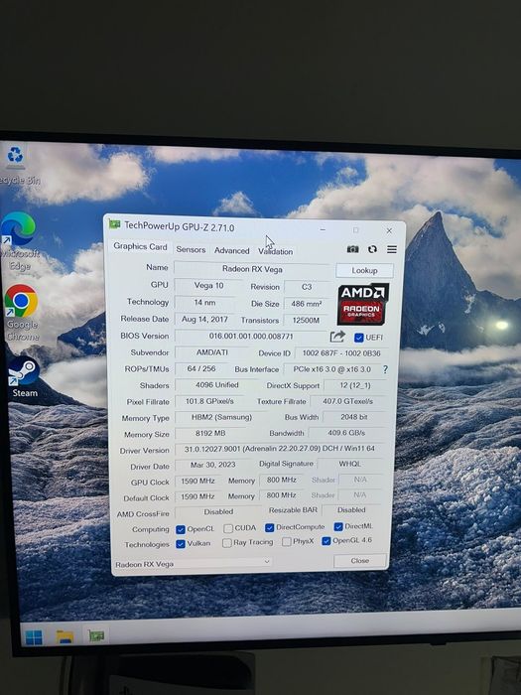
Task: Open the Windows Start menu
Action: coord(34,637)
